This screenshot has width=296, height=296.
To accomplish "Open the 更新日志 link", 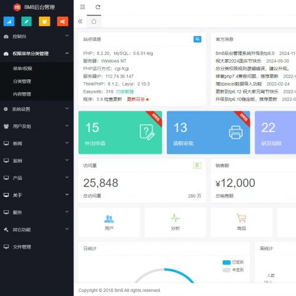I will [136, 99].
